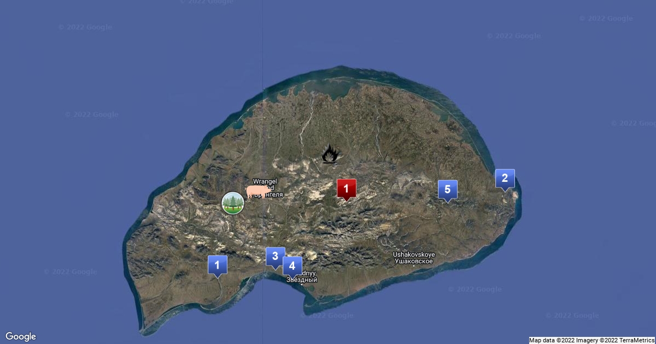Click the Google logo
This screenshot has width=656, height=344.
pos(21,336)
